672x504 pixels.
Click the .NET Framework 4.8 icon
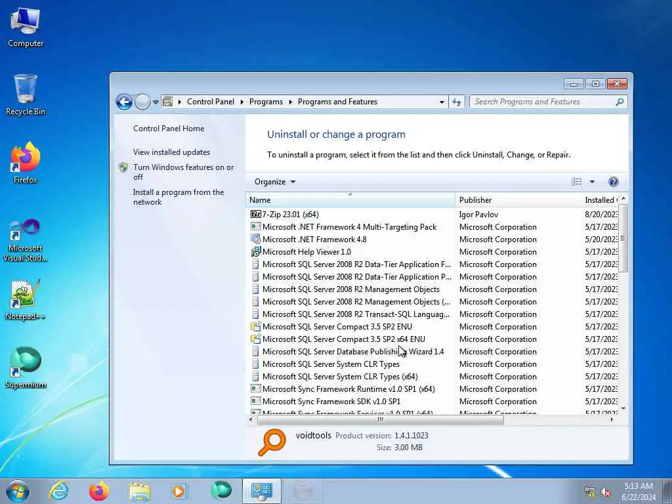(255, 239)
